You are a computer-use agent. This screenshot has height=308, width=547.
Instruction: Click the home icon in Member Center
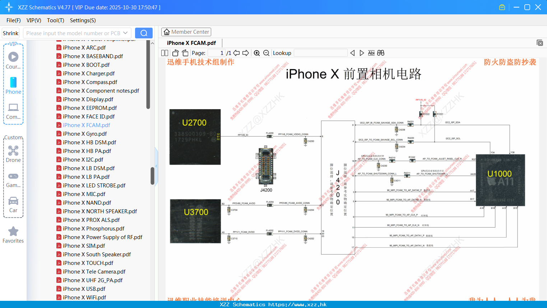click(167, 32)
